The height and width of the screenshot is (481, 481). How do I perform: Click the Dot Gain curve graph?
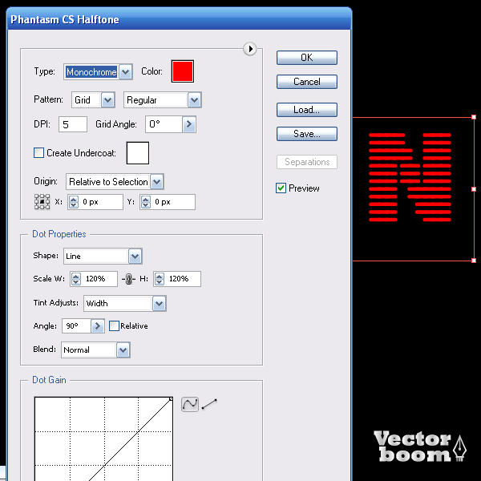tap(103, 439)
